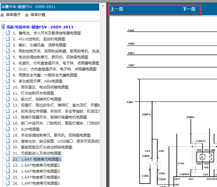Select item 22 1.6AT 电喷单元电路图1
The image size is (217, 187).
[37, 159]
